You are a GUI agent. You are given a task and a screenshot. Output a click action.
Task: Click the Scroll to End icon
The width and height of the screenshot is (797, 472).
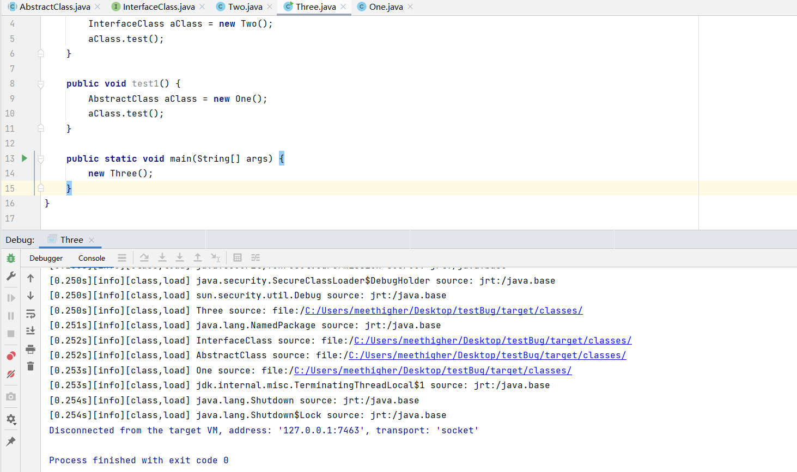[31, 331]
